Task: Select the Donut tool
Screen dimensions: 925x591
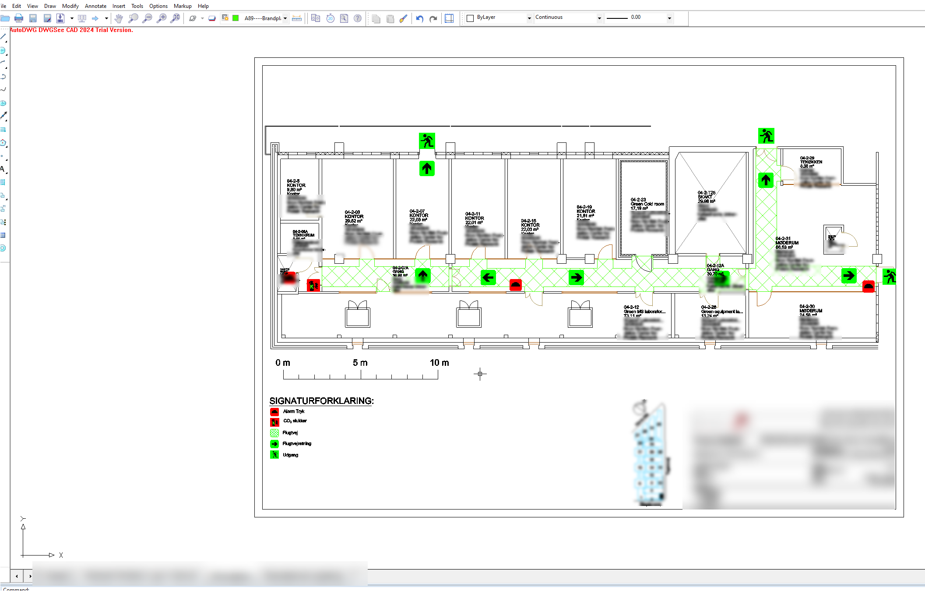Action: click(4, 248)
